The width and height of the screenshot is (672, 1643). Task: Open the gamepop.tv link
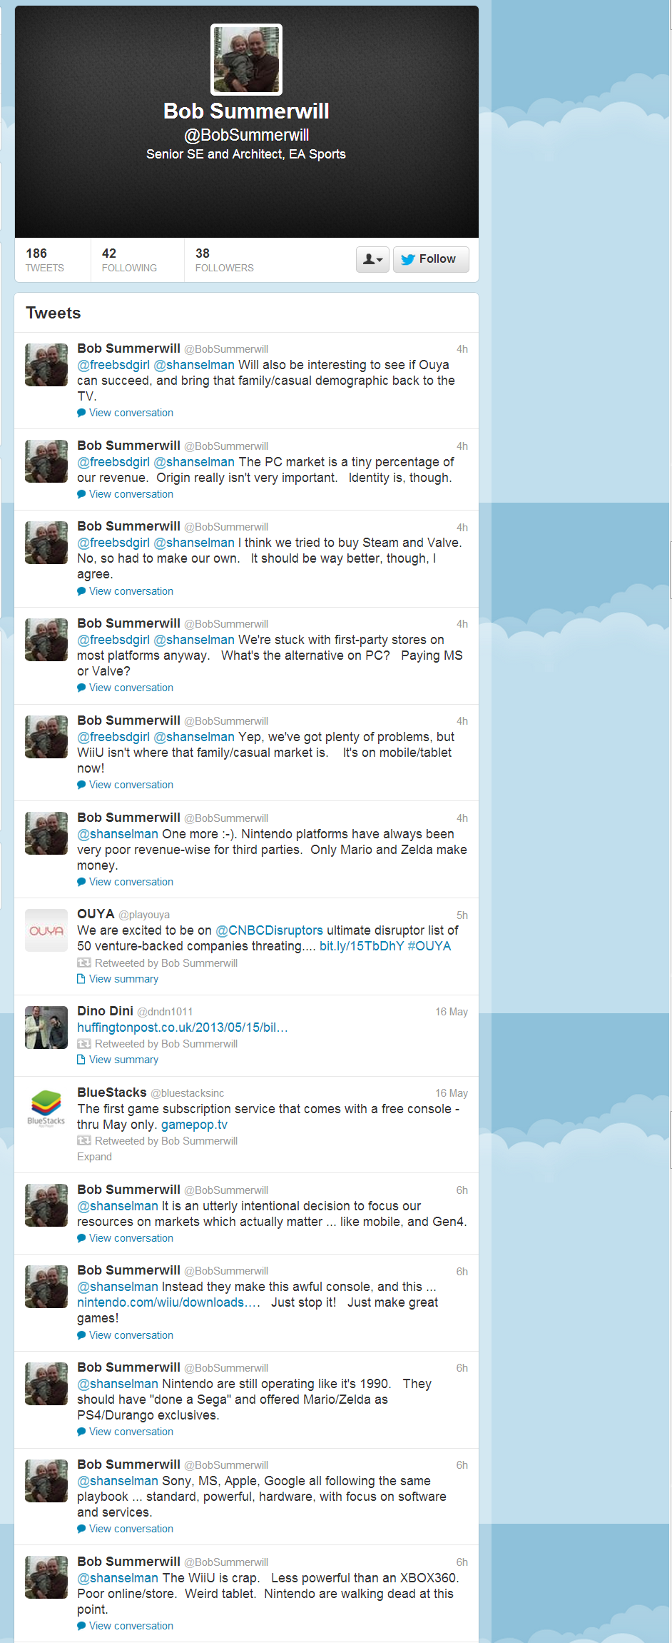(x=194, y=1125)
